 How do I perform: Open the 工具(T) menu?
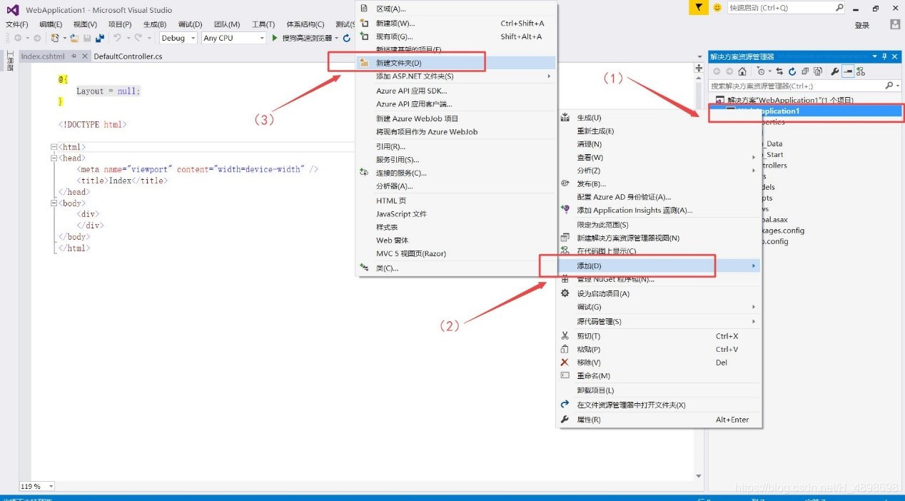point(263,24)
